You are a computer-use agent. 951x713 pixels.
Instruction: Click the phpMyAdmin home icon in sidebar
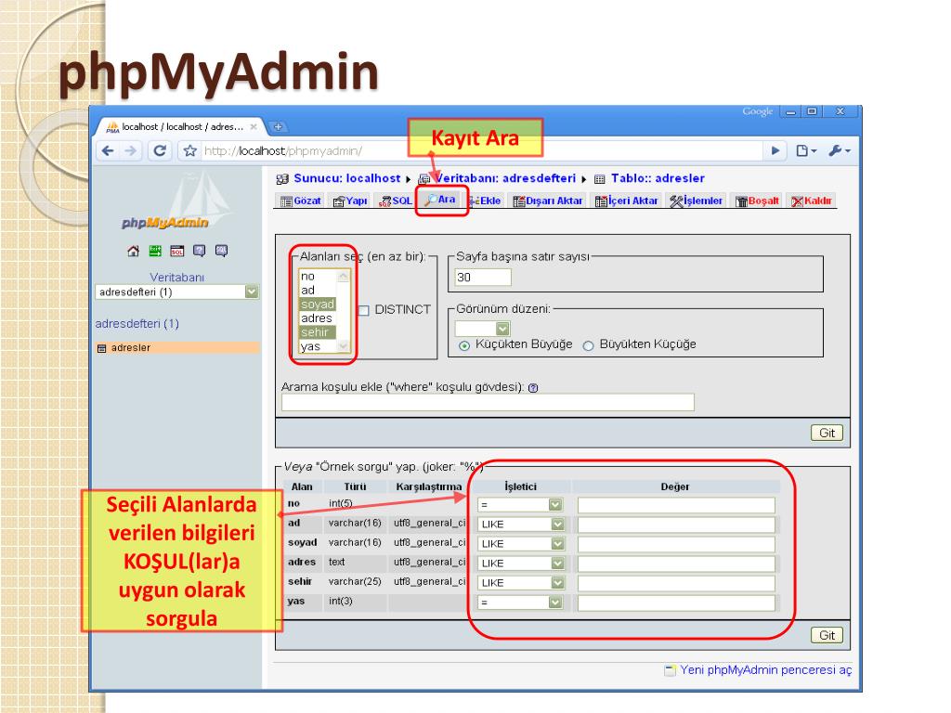[x=133, y=251]
